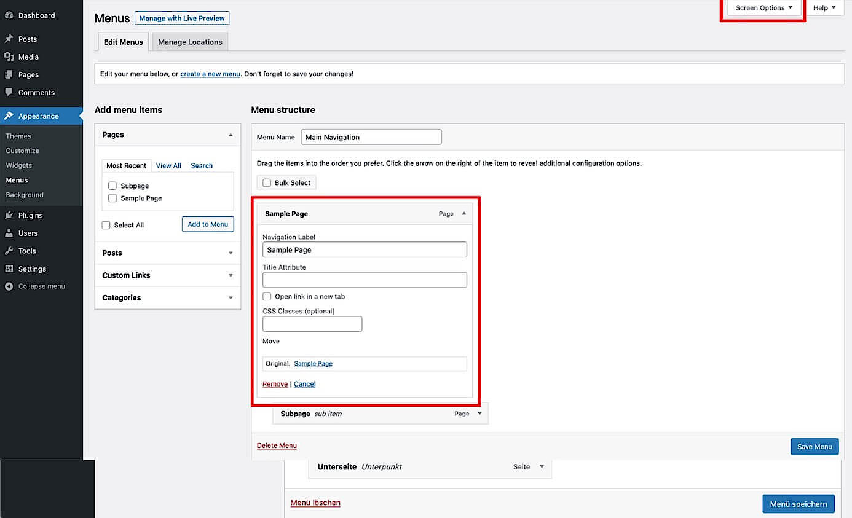Enable Select All for pages

106,224
